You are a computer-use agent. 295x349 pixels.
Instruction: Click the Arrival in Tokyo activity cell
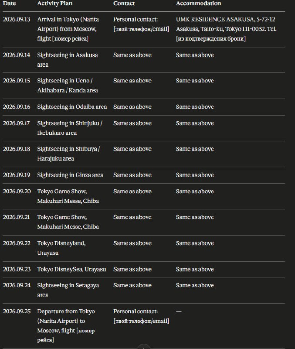[68, 29]
